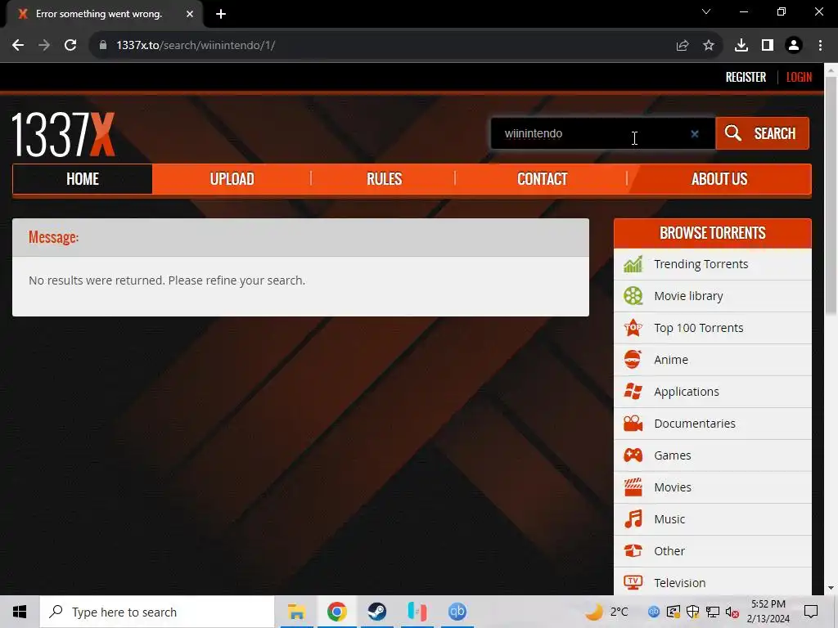
Task: Click the Movie library film reel icon
Action: pos(633,296)
